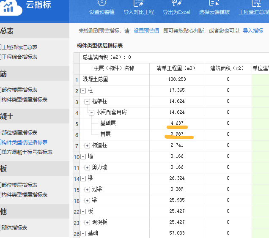269x238 pixels.
Task: Open the 工程量汇总规 toolbar item
Action: point(254,8)
